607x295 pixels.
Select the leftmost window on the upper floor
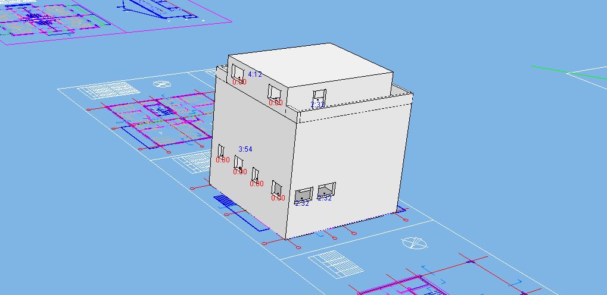coord(237,73)
